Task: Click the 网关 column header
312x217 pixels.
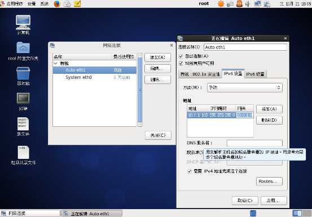Action: [245, 108]
